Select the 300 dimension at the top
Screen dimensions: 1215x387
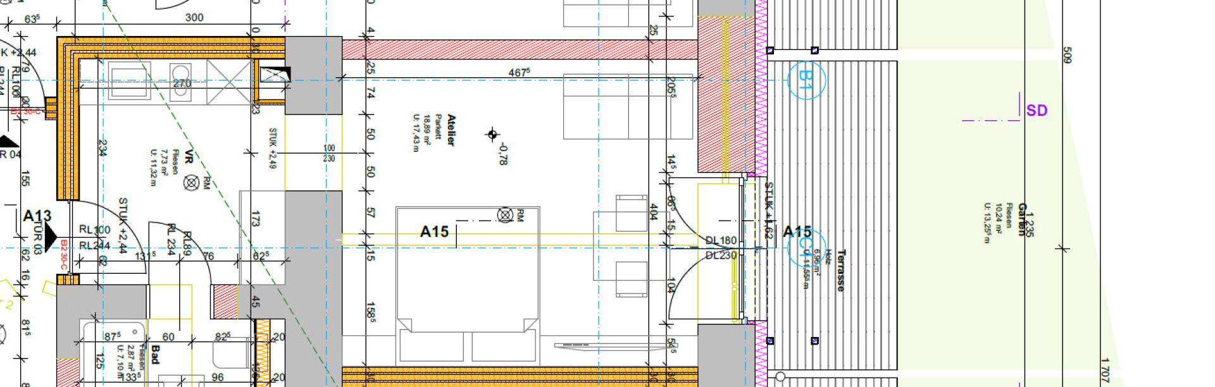pos(194,18)
